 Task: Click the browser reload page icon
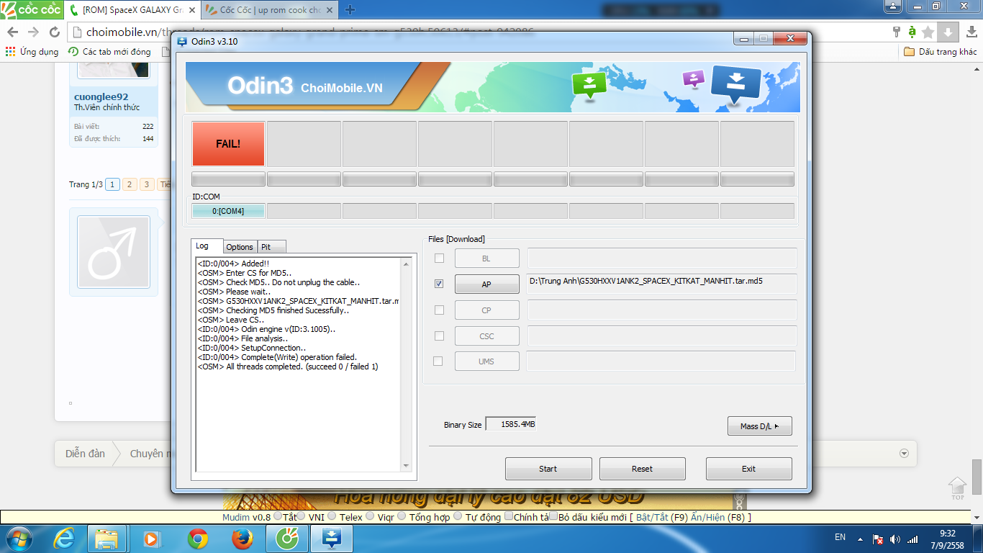[x=54, y=32]
